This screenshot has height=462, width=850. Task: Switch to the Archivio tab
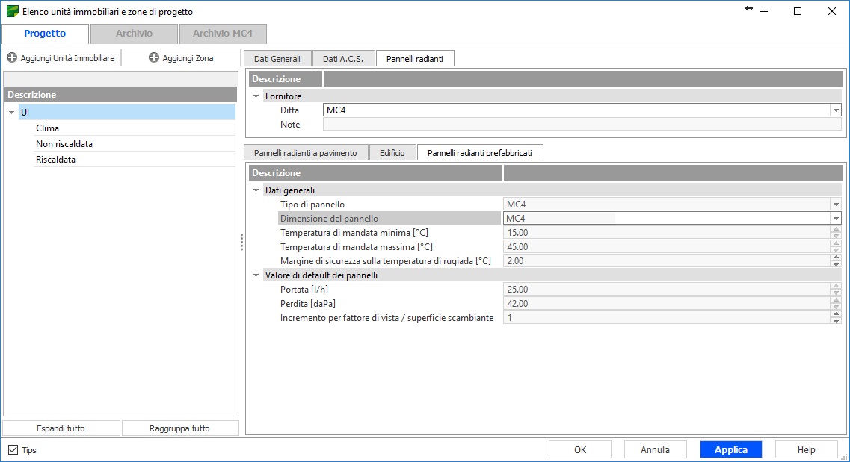134,34
